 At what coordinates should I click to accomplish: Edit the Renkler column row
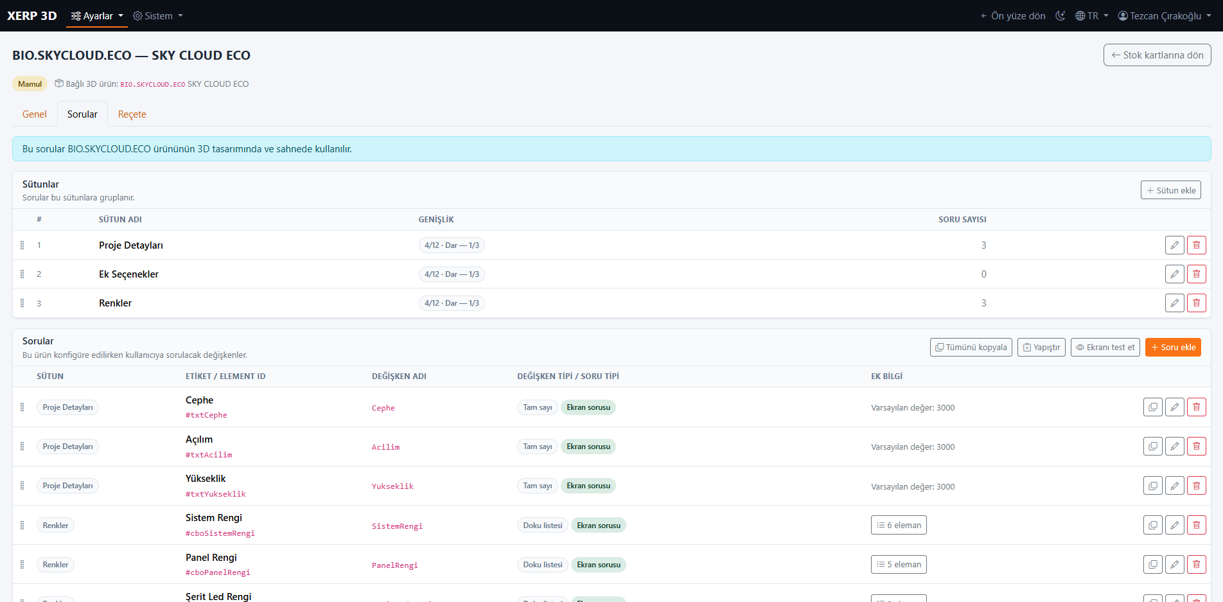point(1174,303)
